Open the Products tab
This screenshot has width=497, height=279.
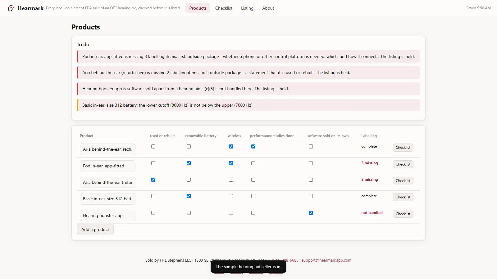point(198,8)
